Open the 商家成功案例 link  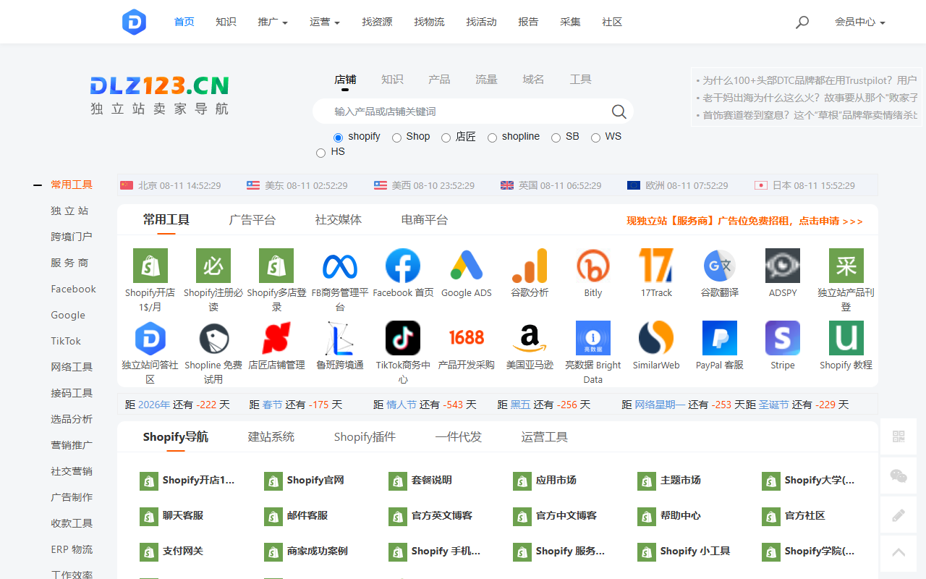[307, 551]
